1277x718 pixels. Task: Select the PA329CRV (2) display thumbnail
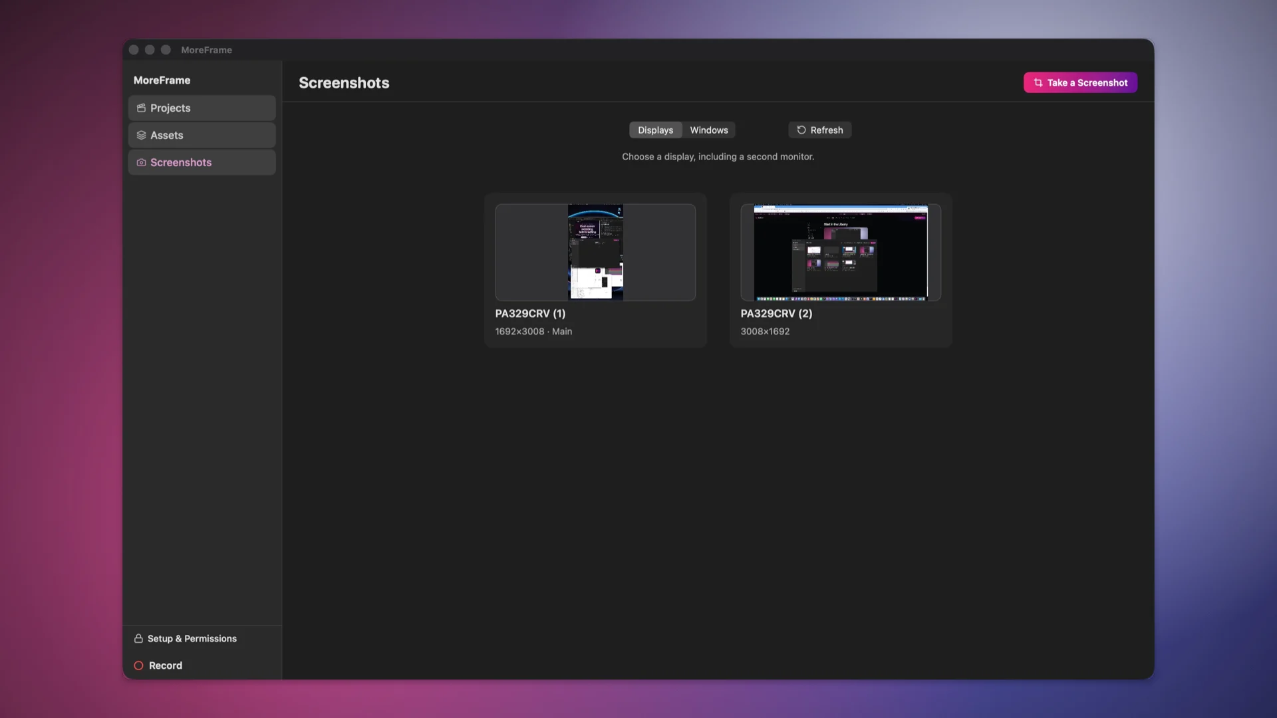(841, 252)
